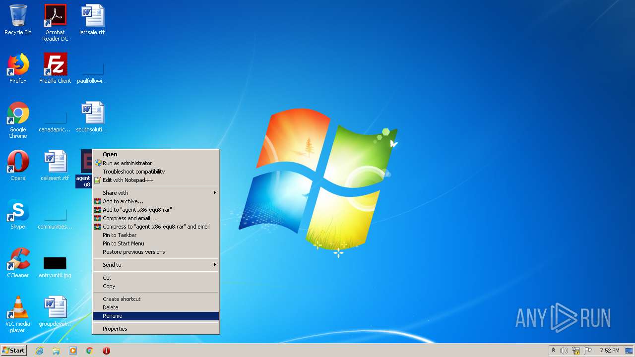Open the volume speaker tray icon
Screen dimensions: 635x357
click(564, 351)
